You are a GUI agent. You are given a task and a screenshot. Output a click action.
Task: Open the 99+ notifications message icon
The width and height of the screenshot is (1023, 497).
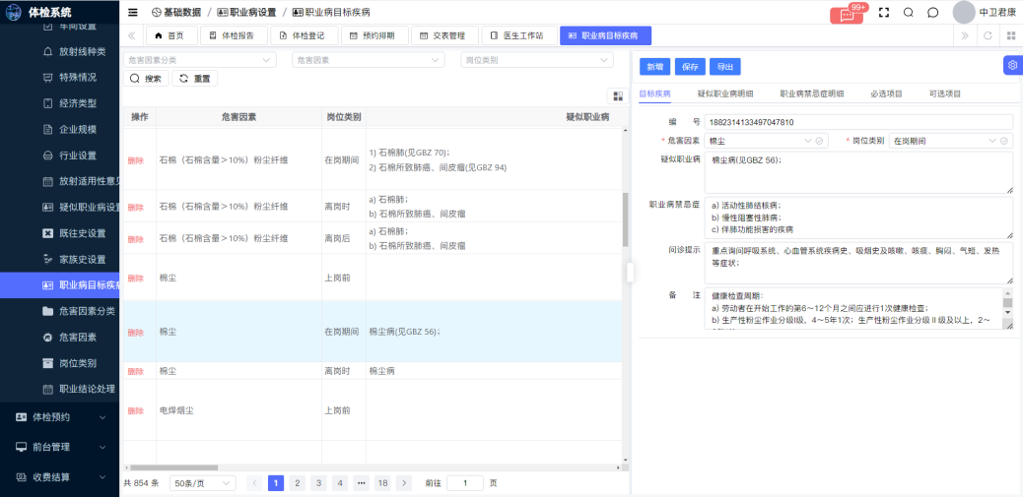point(847,14)
